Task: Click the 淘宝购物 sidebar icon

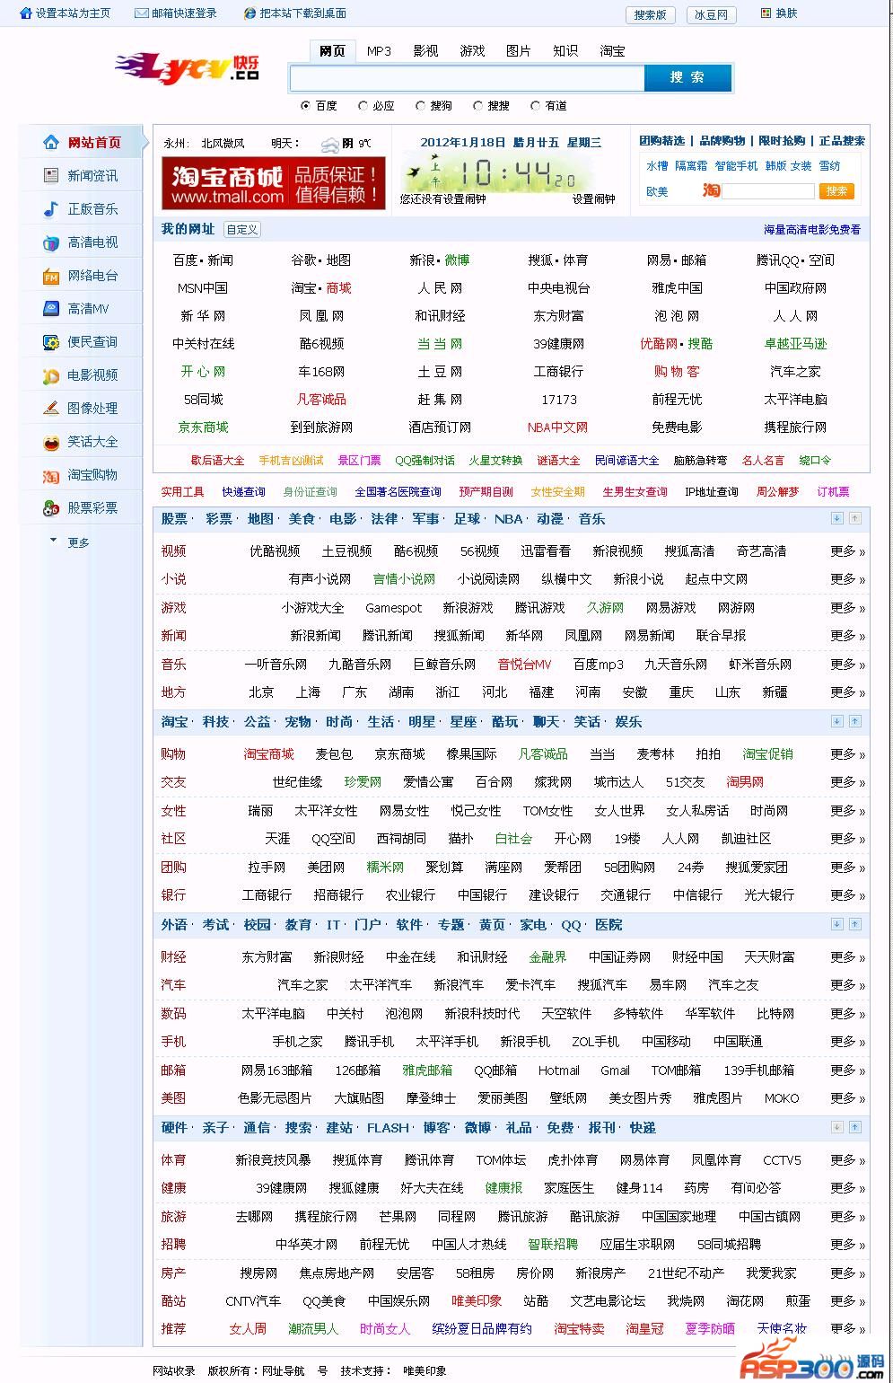Action: (51, 475)
